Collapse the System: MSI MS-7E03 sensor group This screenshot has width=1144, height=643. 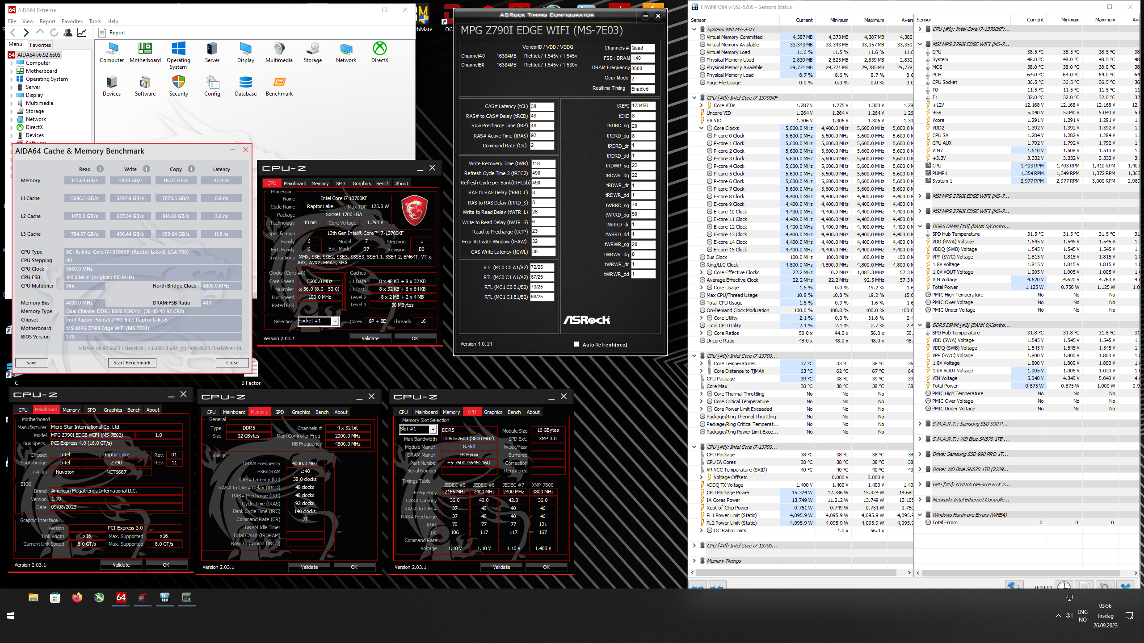(x=694, y=29)
